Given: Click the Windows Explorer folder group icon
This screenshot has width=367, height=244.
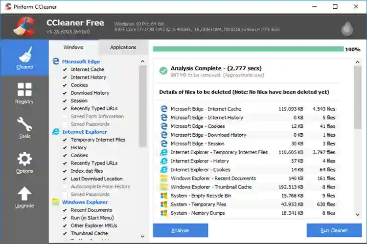Looking at the screenshot, I should 56,202.
